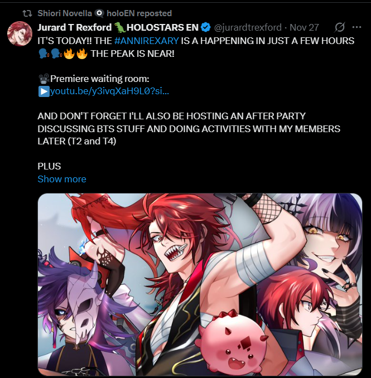
Task: Click the green dinosaur emoji in the name
Action: pyautogui.click(x=119, y=27)
